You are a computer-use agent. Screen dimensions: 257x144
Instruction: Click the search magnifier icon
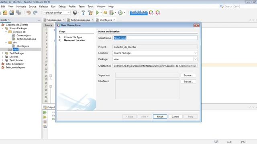[x=221, y=6]
